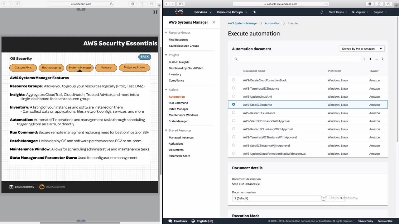Image resolution: width=399 pixels, height=224 pixels.
Task: Show sidebar in the lucidchart.com Safari window
Action: pyautogui.click(x=18, y=4)
